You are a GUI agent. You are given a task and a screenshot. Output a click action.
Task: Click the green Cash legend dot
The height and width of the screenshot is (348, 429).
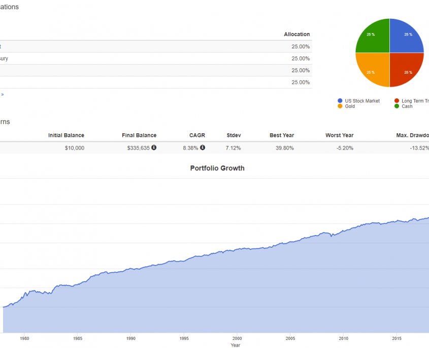[397, 106]
